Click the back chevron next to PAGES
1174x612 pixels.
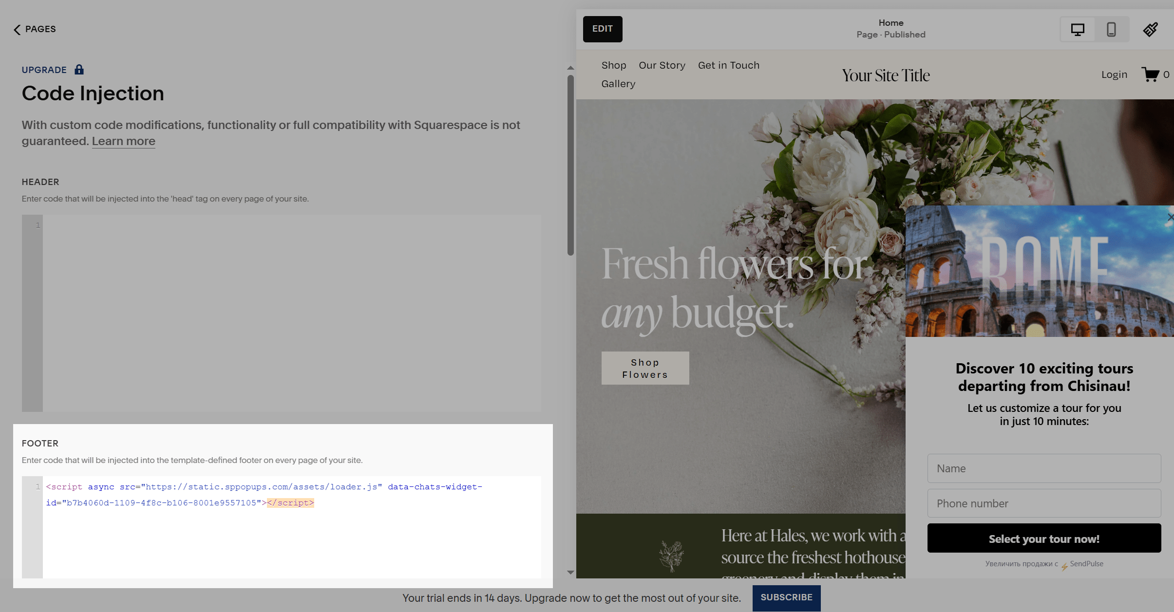click(17, 30)
